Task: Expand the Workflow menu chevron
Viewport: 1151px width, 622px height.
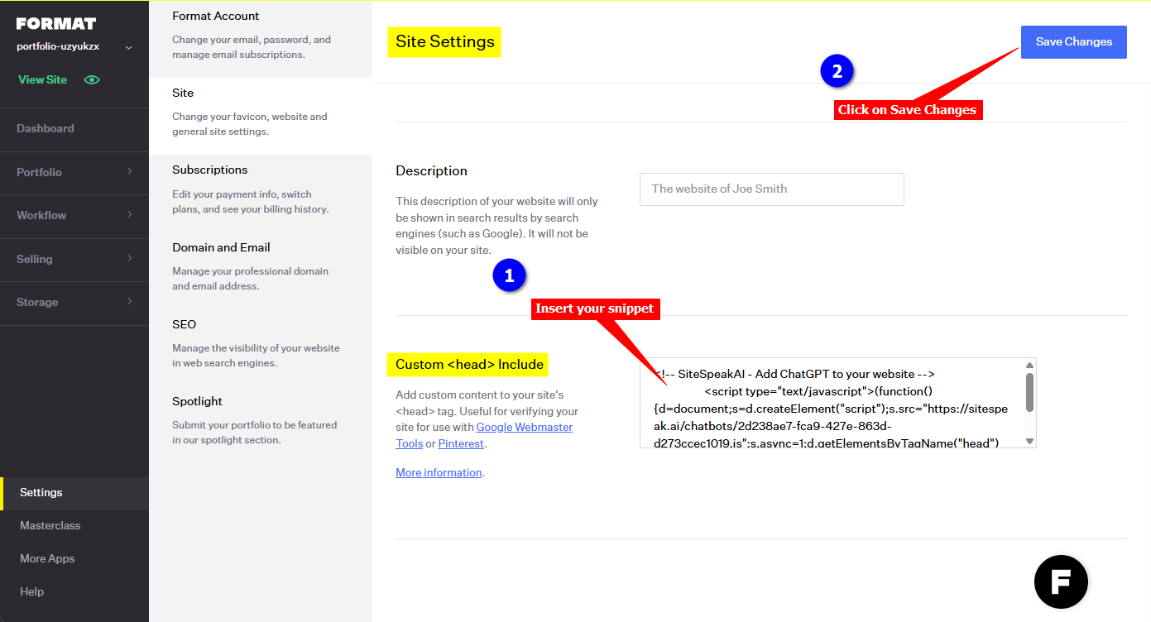Action: pyautogui.click(x=130, y=215)
